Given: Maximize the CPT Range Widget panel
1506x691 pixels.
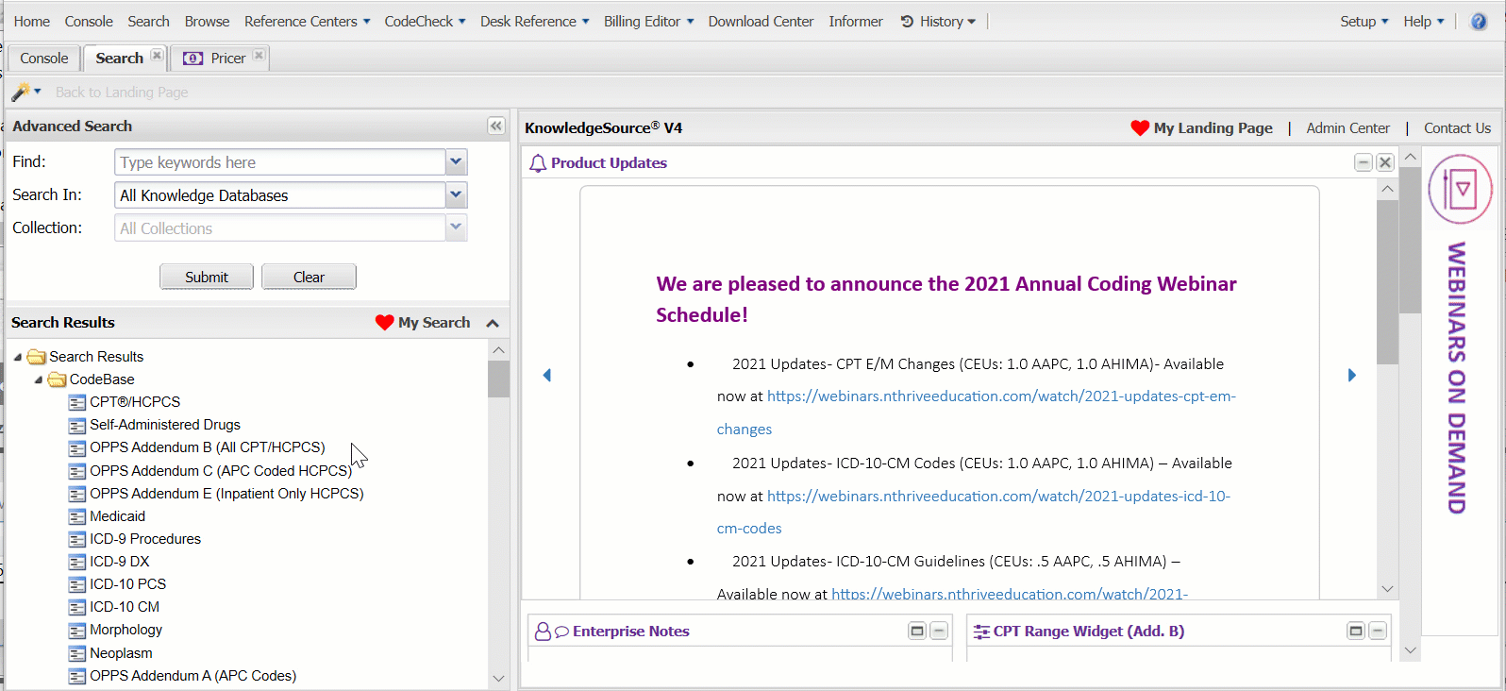Looking at the screenshot, I should pyautogui.click(x=1356, y=631).
